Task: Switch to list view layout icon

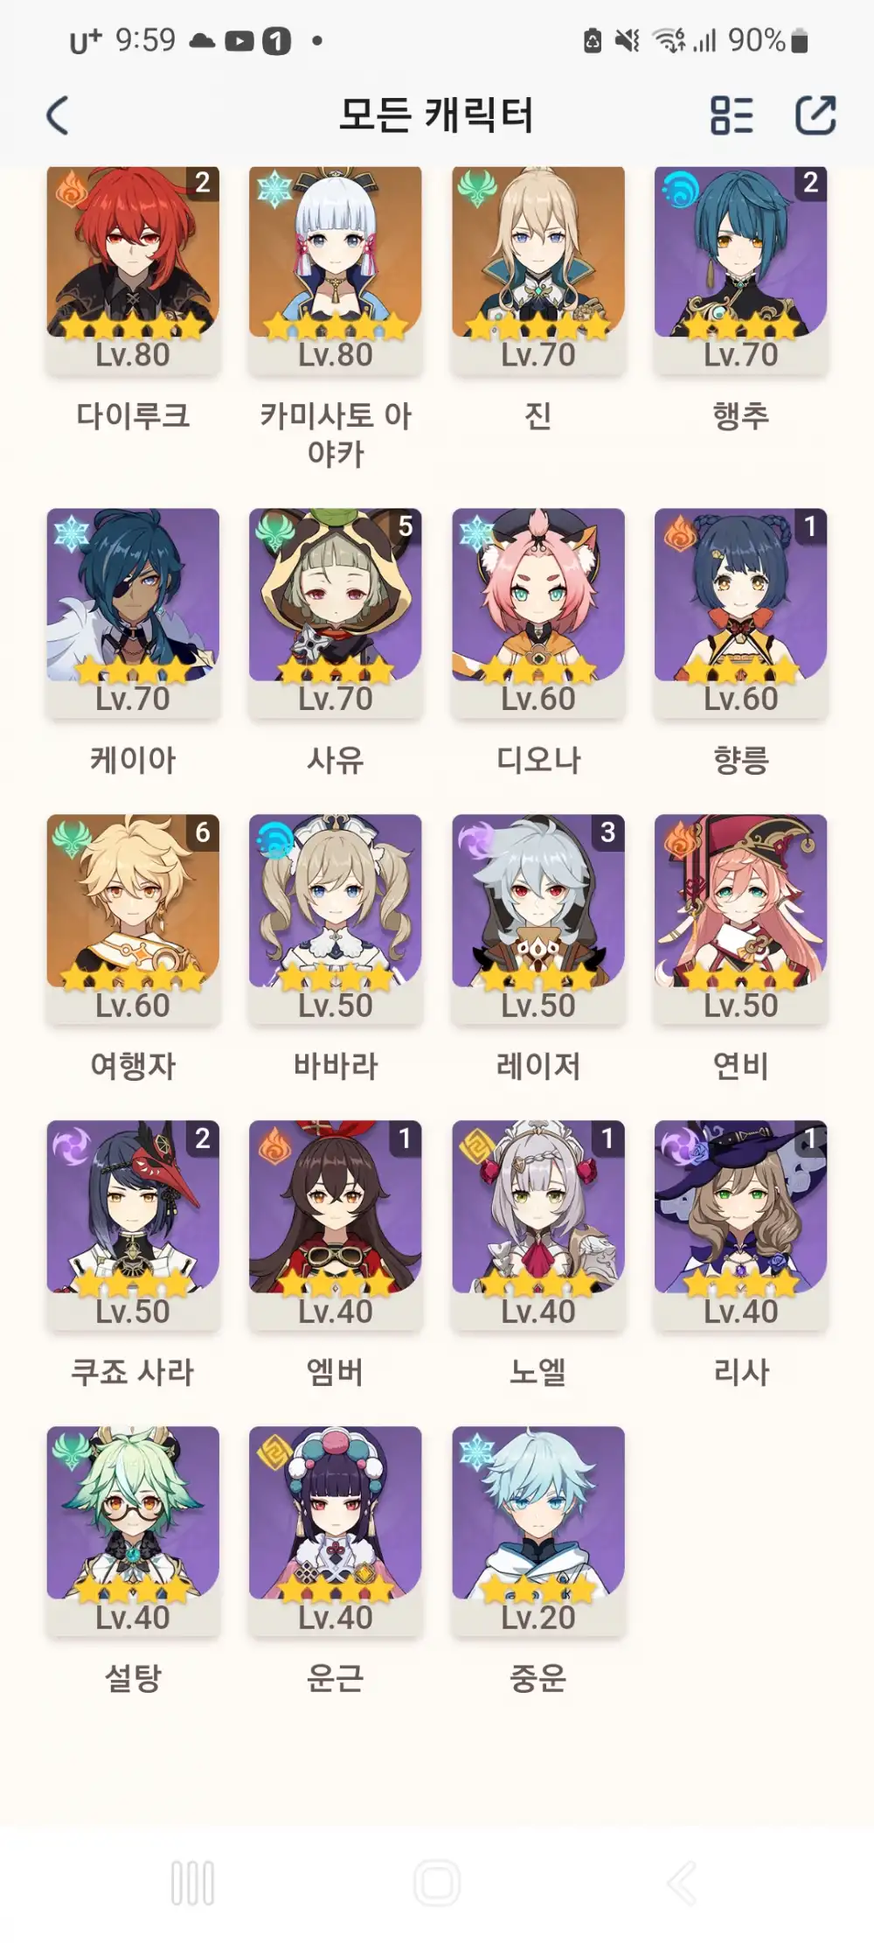Action: (x=732, y=115)
